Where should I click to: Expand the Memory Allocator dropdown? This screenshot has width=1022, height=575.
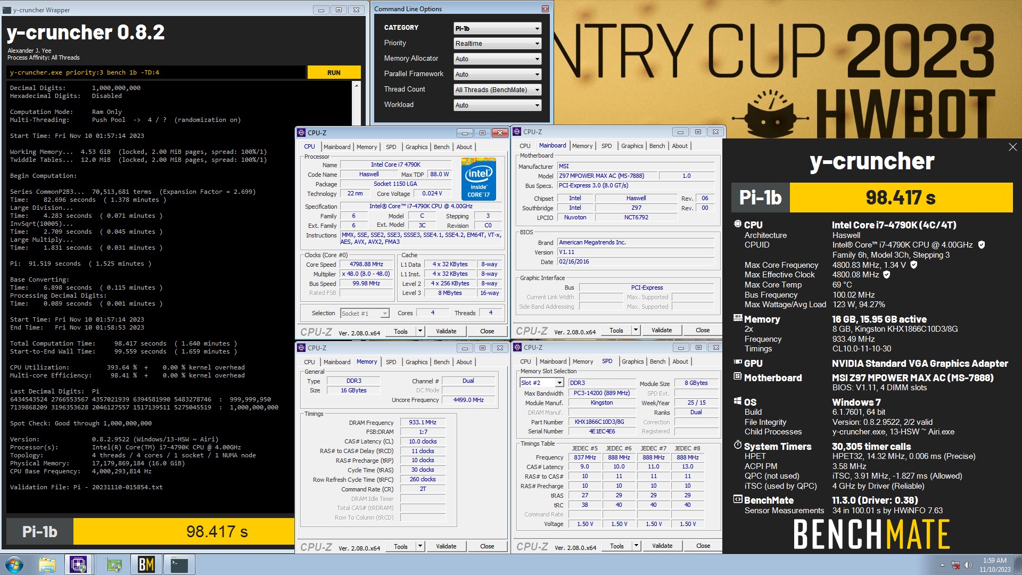pyautogui.click(x=497, y=59)
